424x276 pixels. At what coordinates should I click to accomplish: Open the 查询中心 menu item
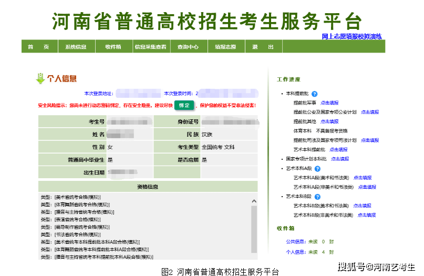click(x=189, y=47)
